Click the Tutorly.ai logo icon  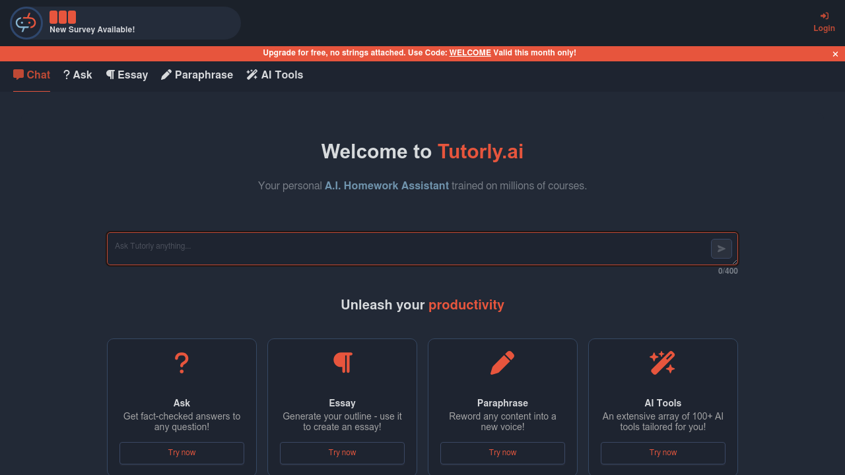pyautogui.click(x=26, y=22)
